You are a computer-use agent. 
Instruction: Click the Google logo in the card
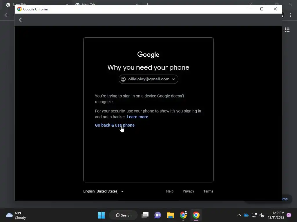coord(148,55)
